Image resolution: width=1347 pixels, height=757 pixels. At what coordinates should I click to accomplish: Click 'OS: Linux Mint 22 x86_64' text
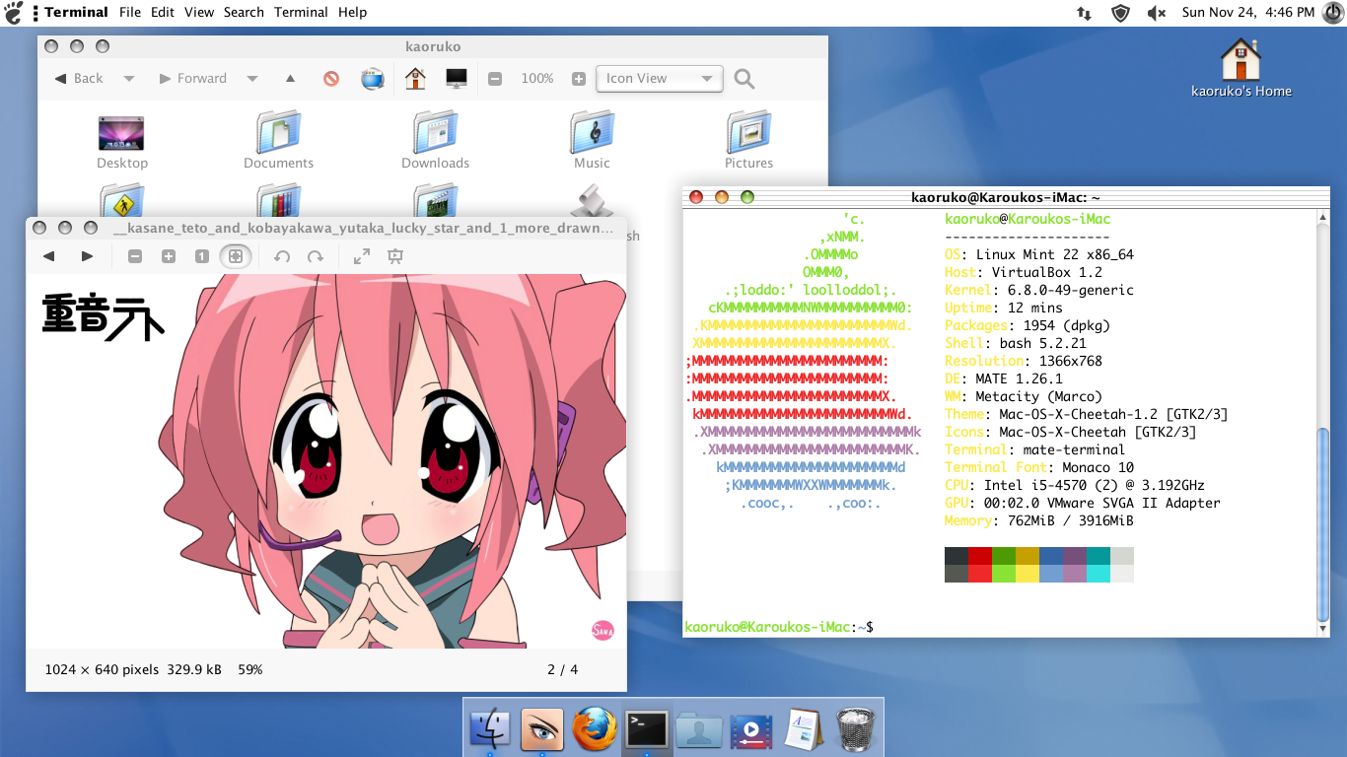tap(1039, 254)
